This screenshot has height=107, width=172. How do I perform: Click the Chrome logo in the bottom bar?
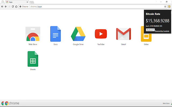pyautogui.click(x=7, y=103)
